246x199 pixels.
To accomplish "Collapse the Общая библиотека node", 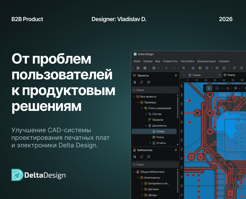I will 134,172.
